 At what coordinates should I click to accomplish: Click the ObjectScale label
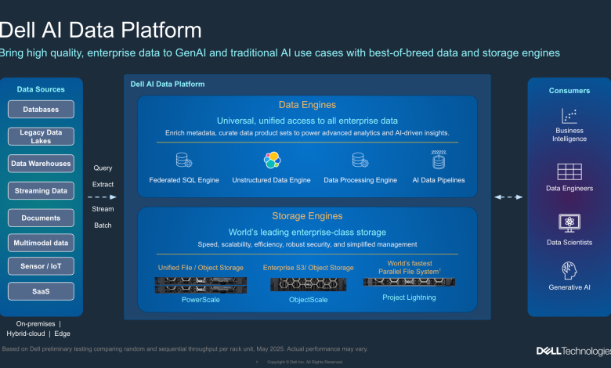308,300
